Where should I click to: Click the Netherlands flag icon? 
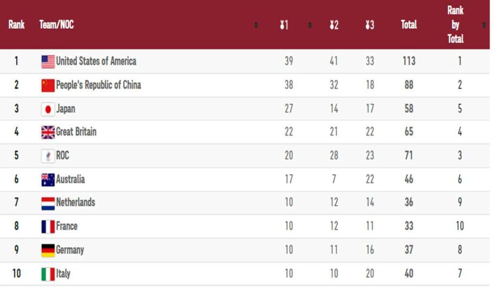point(48,203)
